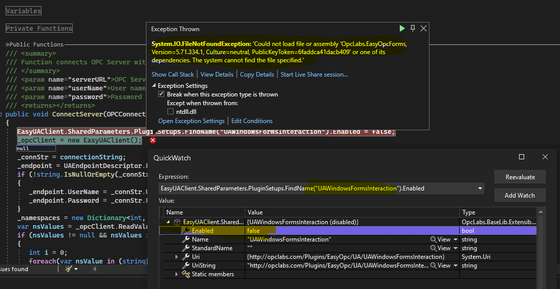Click the wrench icon of the StandardName property
The height and width of the screenshot is (289, 560).
click(186, 248)
